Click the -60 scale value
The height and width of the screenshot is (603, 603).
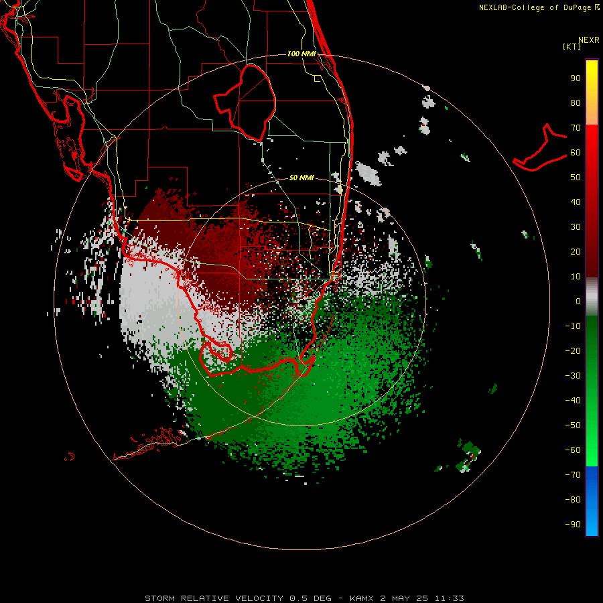click(x=573, y=450)
